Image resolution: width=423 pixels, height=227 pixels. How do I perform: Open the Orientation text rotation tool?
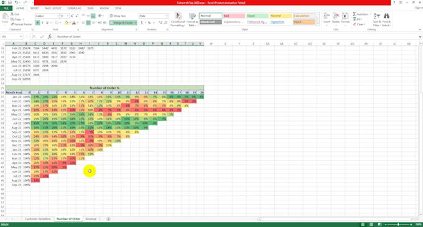(100, 16)
